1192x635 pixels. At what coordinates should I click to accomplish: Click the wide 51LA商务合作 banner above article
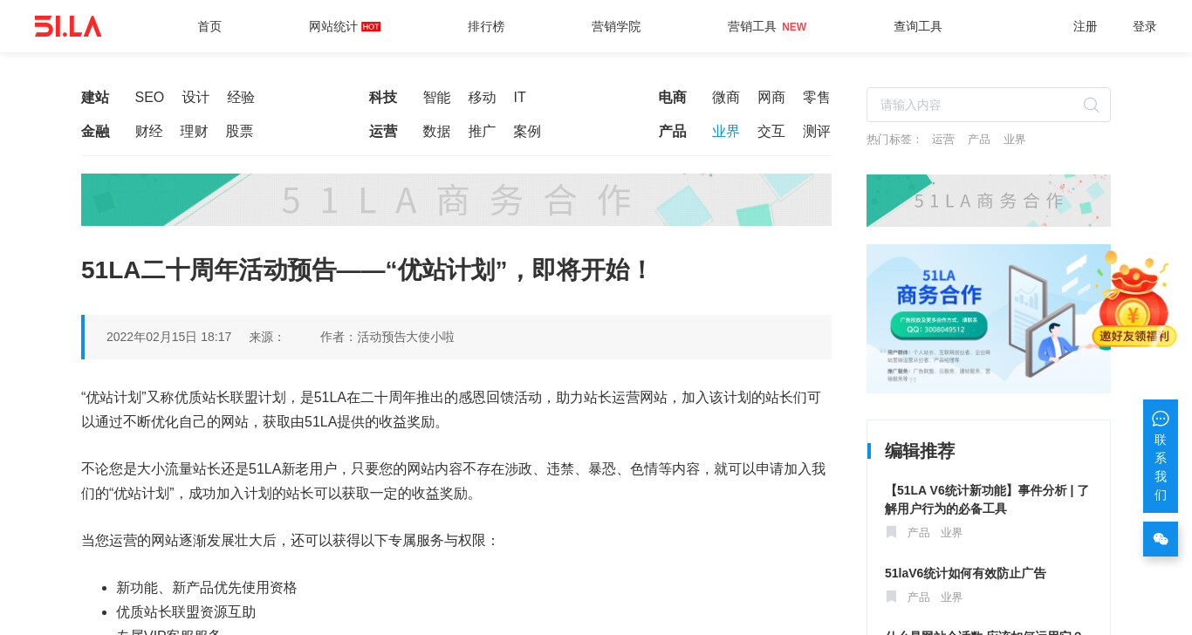(x=456, y=200)
